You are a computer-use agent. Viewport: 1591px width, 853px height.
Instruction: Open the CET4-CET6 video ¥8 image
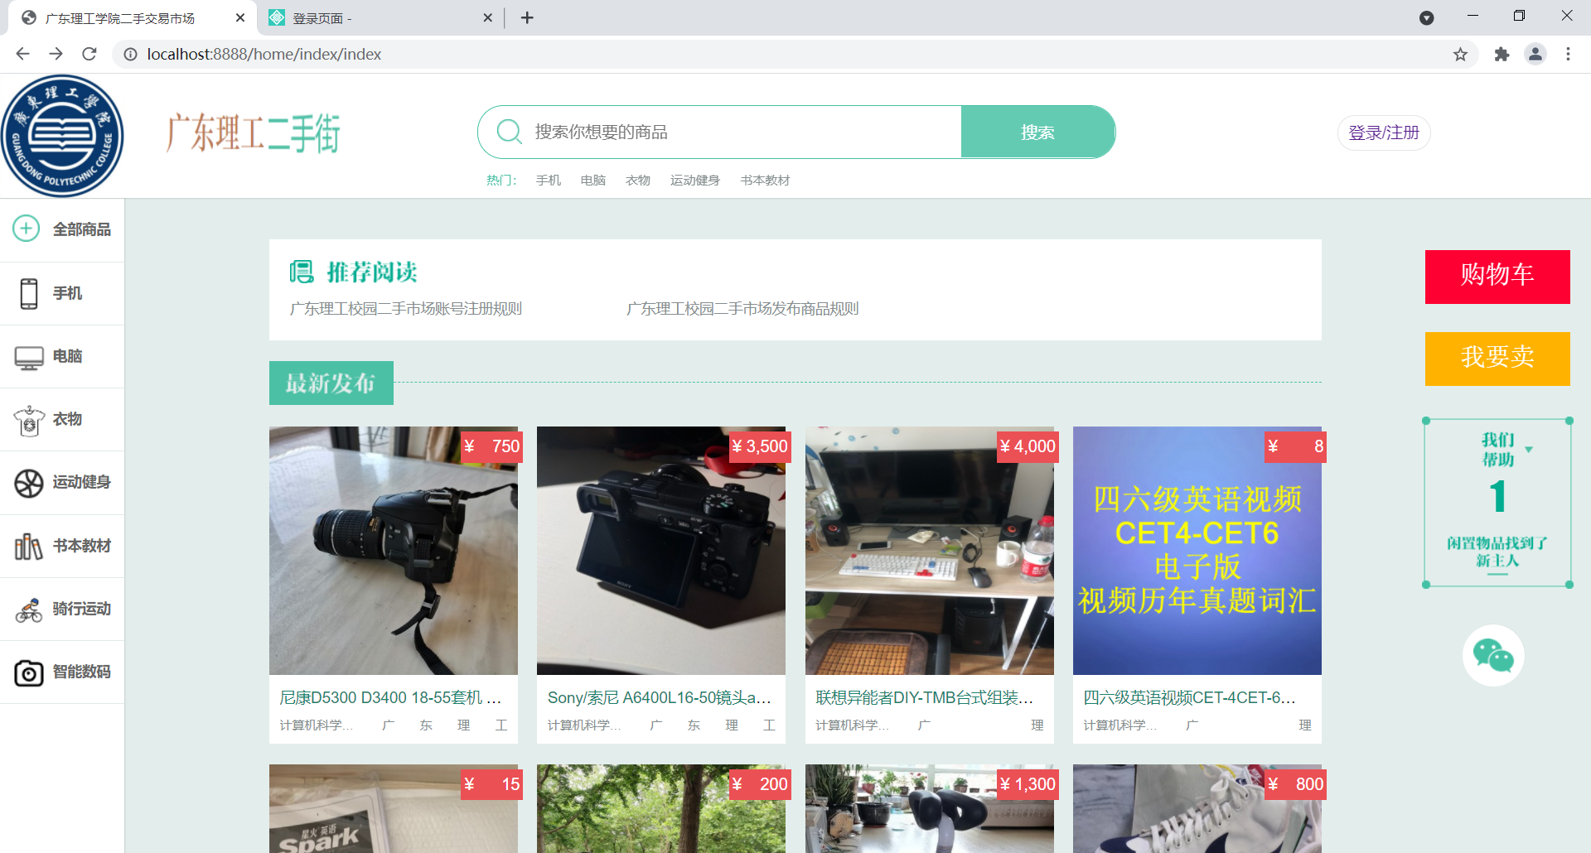tap(1197, 551)
